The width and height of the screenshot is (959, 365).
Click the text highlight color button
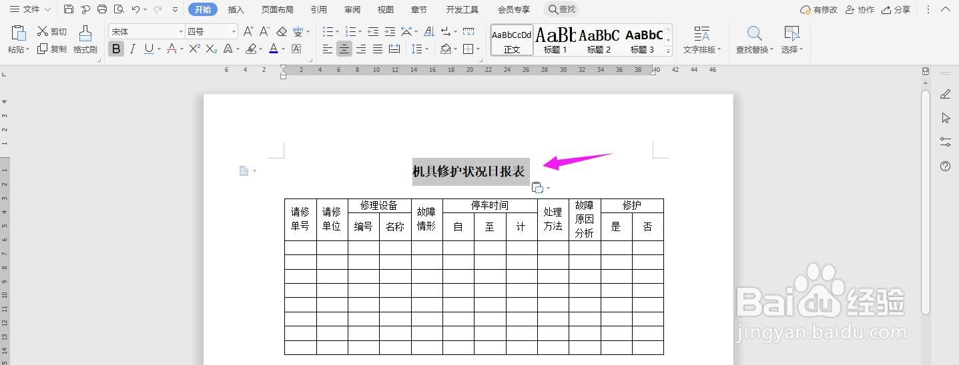tap(251, 49)
